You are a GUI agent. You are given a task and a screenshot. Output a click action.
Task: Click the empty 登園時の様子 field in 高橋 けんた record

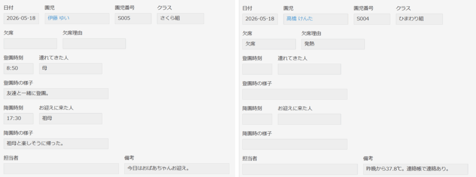coord(295,94)
